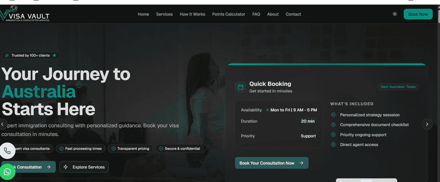Navigate to How It Works

[x=192, y=14]
